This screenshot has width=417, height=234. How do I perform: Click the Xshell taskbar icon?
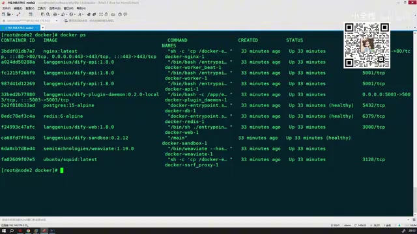[44, 231]
